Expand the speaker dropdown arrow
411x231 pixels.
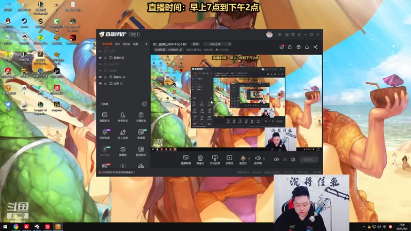264,159
